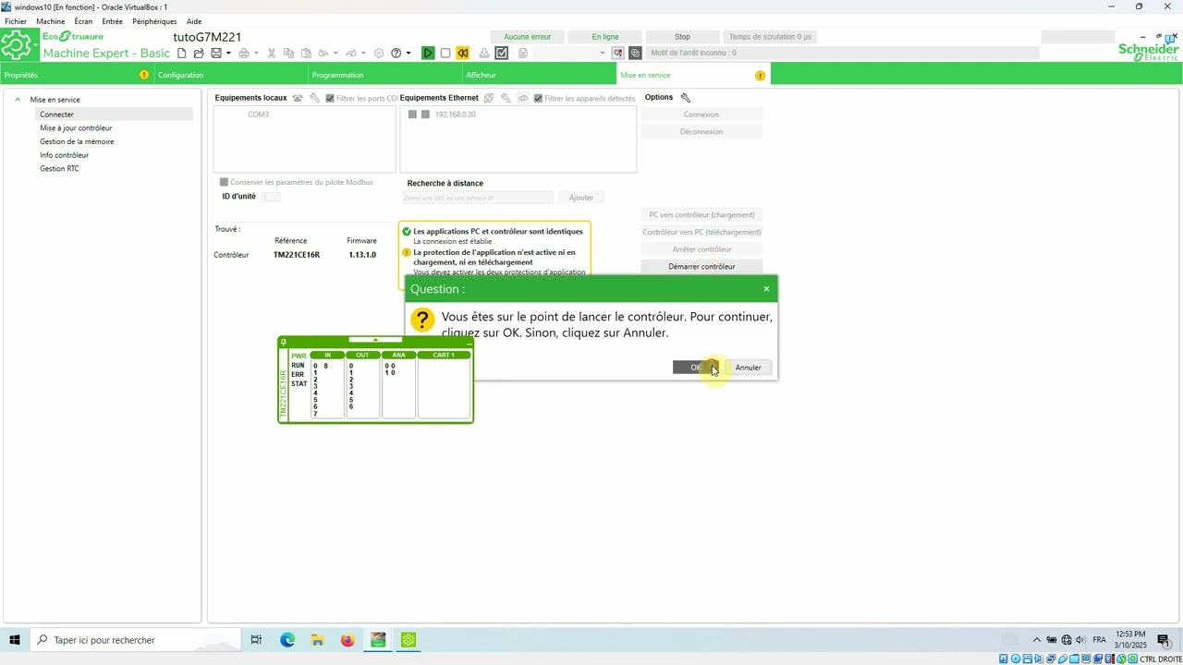The image size is (1183, 665).
Task: Click the phone icon beside Equipements locaux
Action: (x=298, y=98)
